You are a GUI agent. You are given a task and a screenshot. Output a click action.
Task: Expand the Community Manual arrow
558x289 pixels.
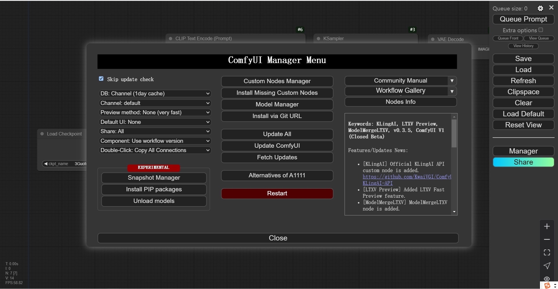click(452, 81)
